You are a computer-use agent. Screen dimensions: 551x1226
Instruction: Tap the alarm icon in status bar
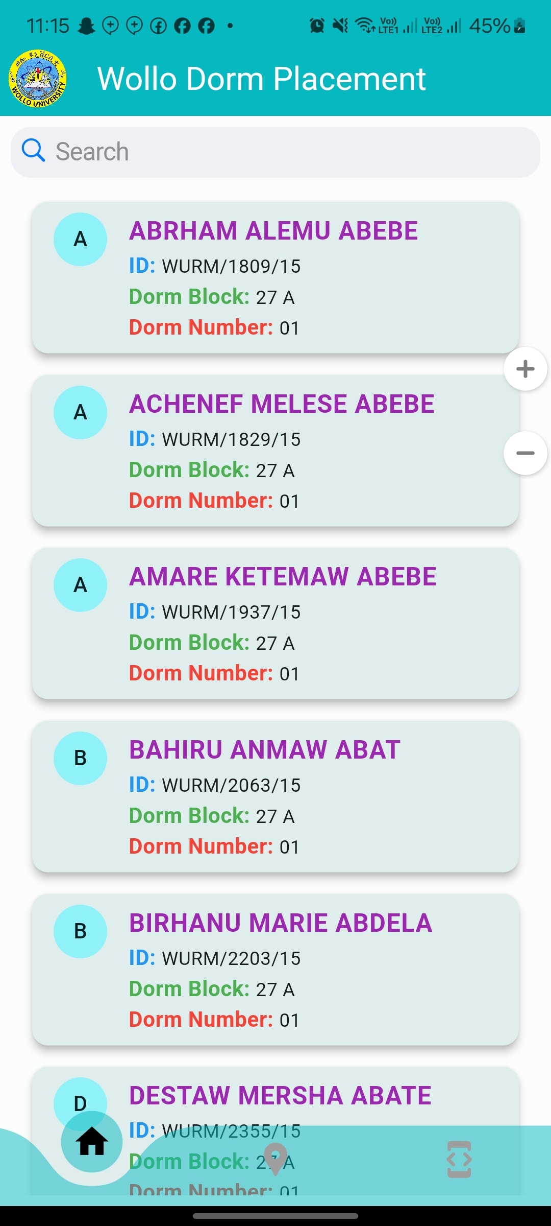tap(317, 25)
